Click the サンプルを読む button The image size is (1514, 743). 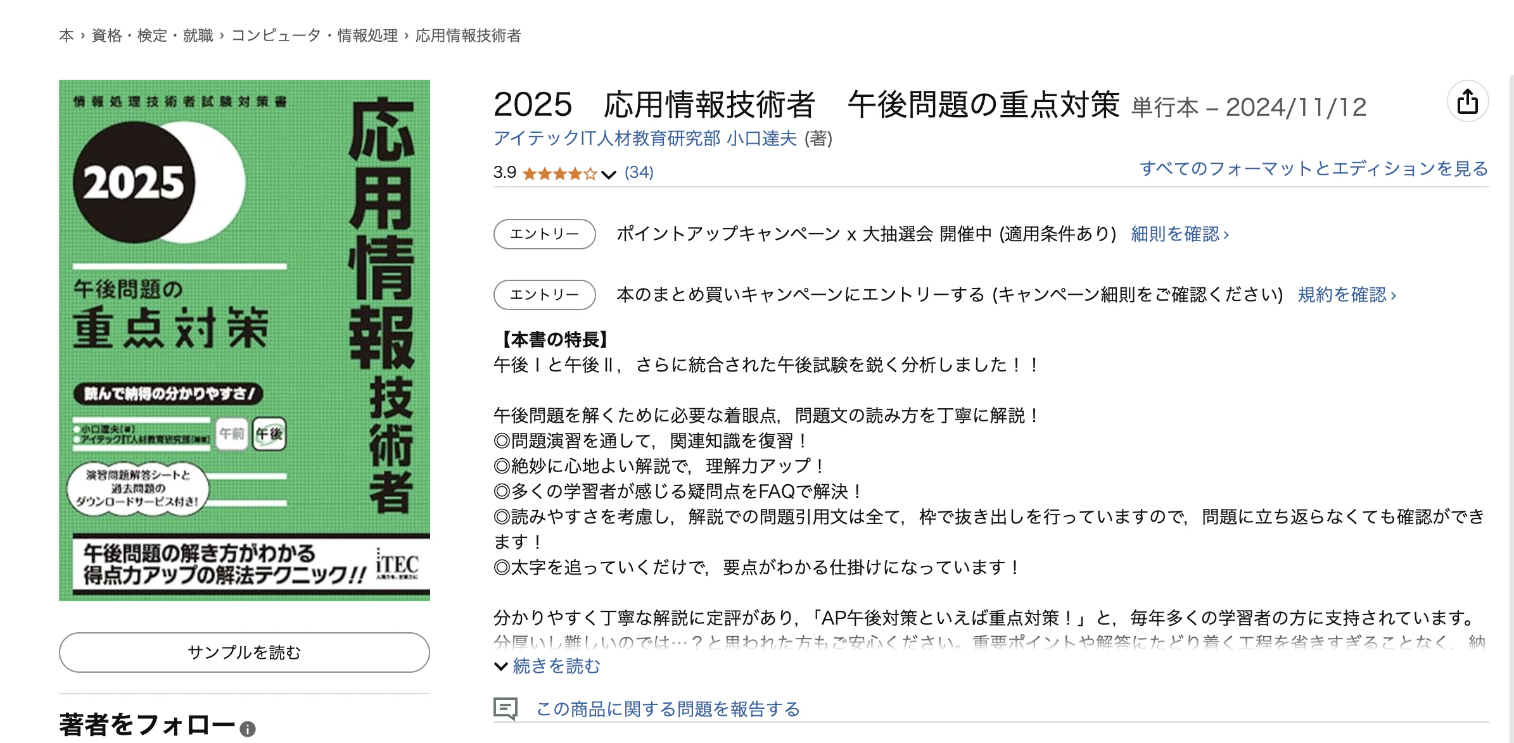coord(244,651)
